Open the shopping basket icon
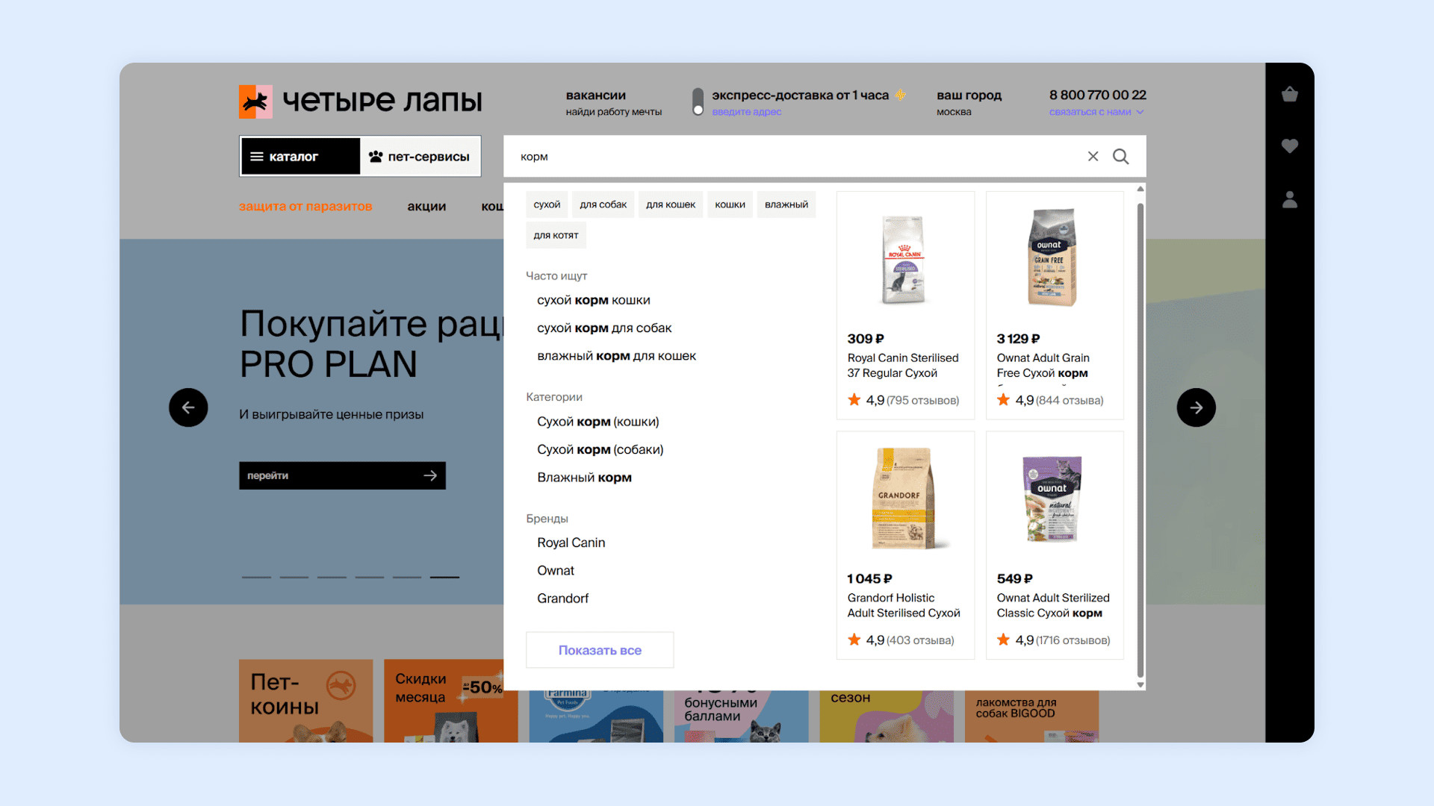1434x806 pixels. click(1289, 95)
